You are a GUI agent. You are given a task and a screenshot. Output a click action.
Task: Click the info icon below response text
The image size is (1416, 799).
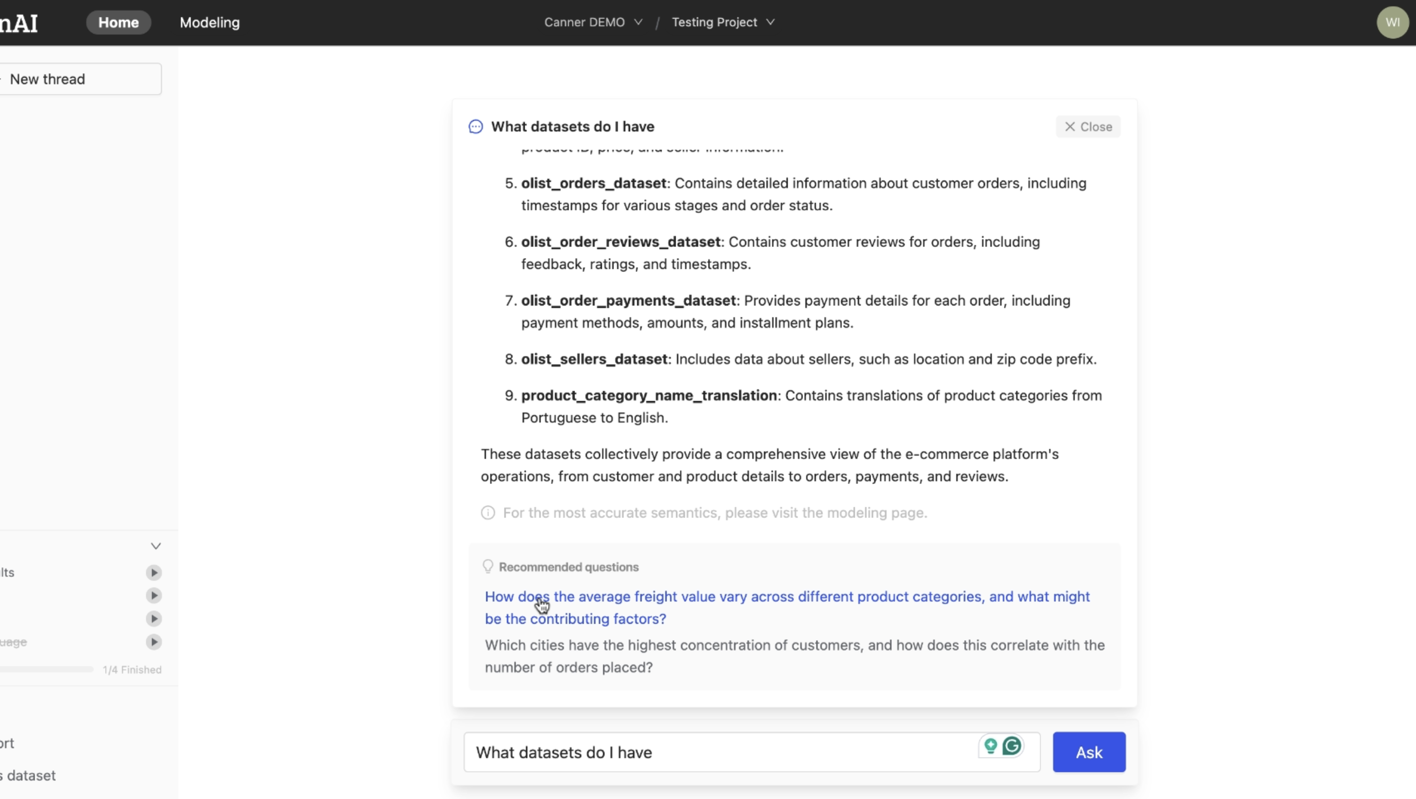pos(488,512)
